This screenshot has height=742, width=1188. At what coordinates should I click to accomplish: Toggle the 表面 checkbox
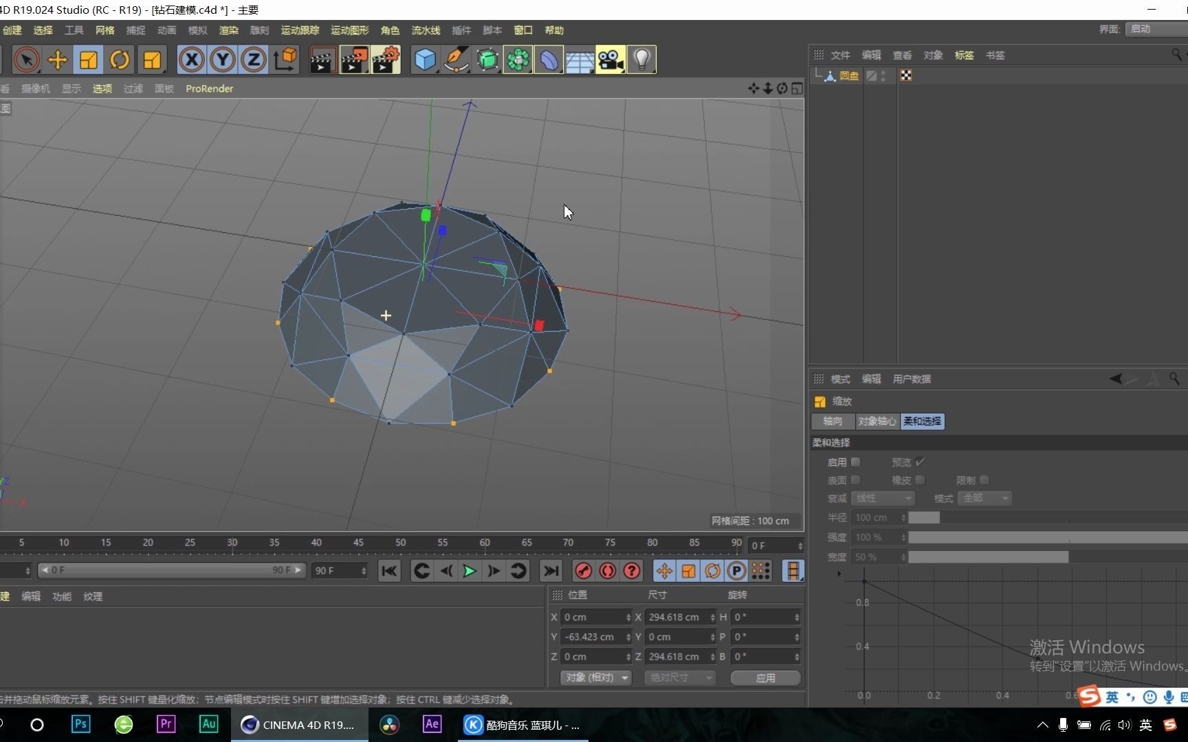pos(855,480)
